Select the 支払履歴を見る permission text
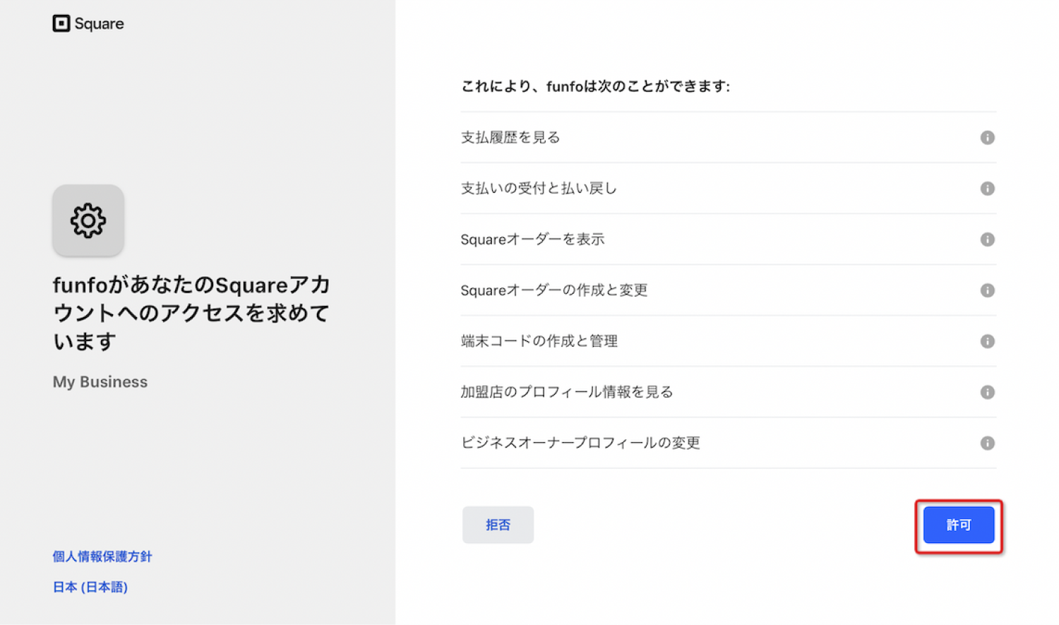This screenshot has width=1059, height=625. [x=510, y=138]
